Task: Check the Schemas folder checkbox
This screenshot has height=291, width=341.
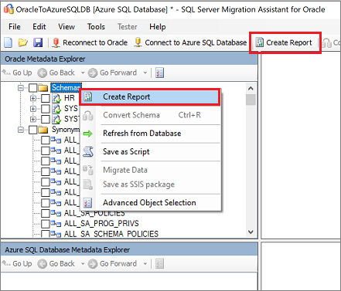Action: 32,88
